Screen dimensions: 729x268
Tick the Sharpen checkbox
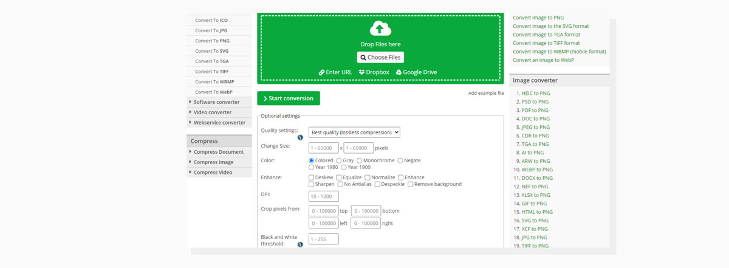click(x=312, y=184)
